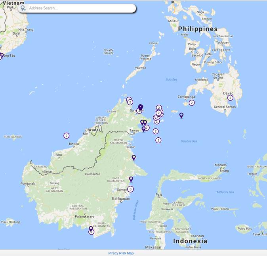Image resolution: width=267 pixels, height=256 pixels.
Task: Click the Brunei label on the map
Action: [93, 130]
